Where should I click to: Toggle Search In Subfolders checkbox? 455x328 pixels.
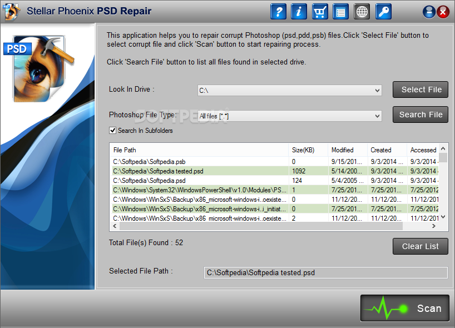[112, 131]
